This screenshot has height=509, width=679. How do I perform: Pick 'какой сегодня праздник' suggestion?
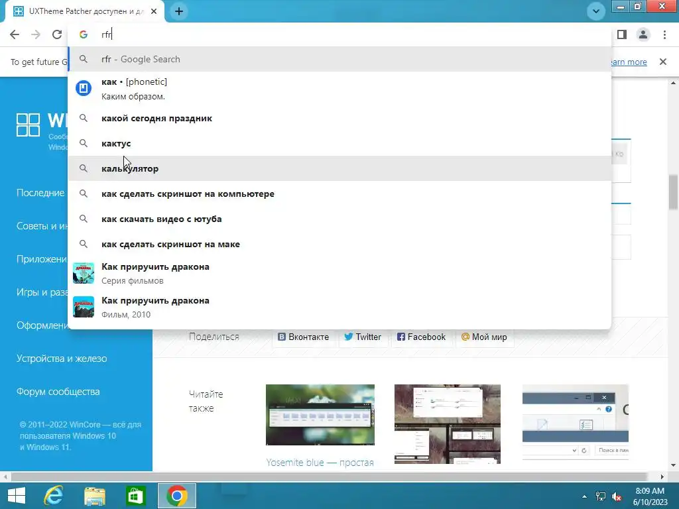tap(339, 118)
